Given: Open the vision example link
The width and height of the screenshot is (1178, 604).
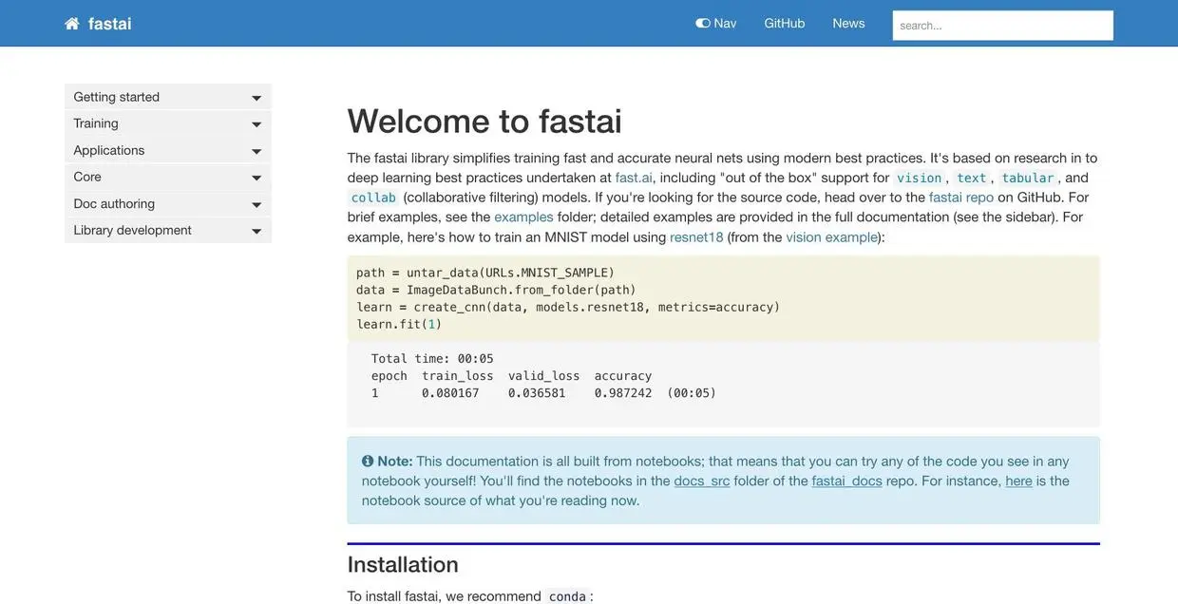Looking at the screenshot, I should 832,236.
